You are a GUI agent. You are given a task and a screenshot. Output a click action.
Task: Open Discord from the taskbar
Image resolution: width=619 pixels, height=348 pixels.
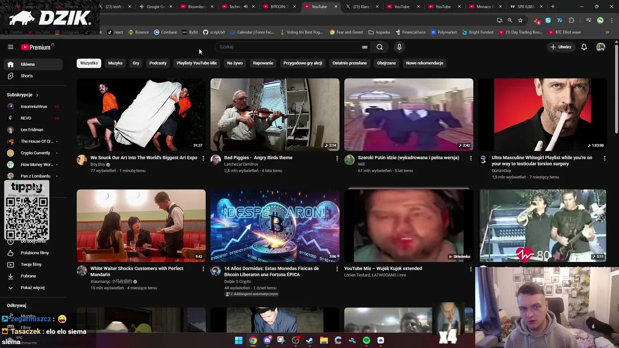(267, 340)
